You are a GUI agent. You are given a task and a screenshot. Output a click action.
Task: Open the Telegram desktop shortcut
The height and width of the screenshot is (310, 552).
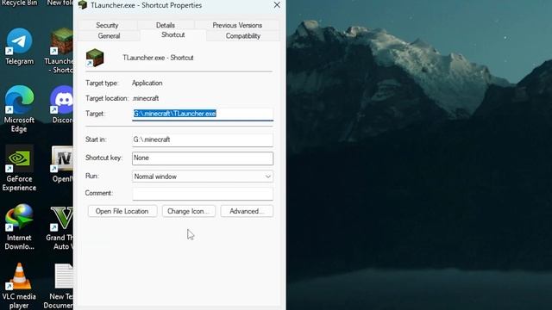(19, 46)
